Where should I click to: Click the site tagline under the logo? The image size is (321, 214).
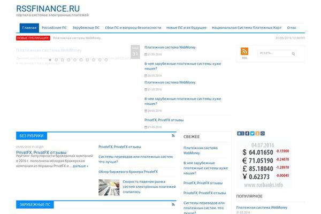(52, 15)
